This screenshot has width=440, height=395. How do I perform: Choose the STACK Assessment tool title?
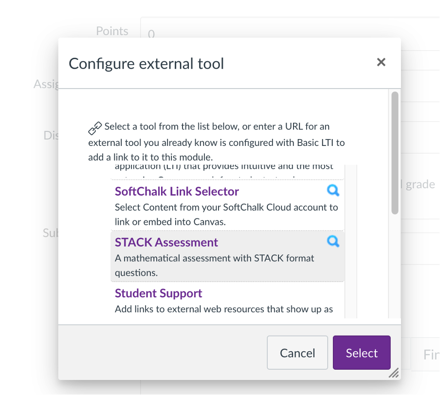point(166,242)
